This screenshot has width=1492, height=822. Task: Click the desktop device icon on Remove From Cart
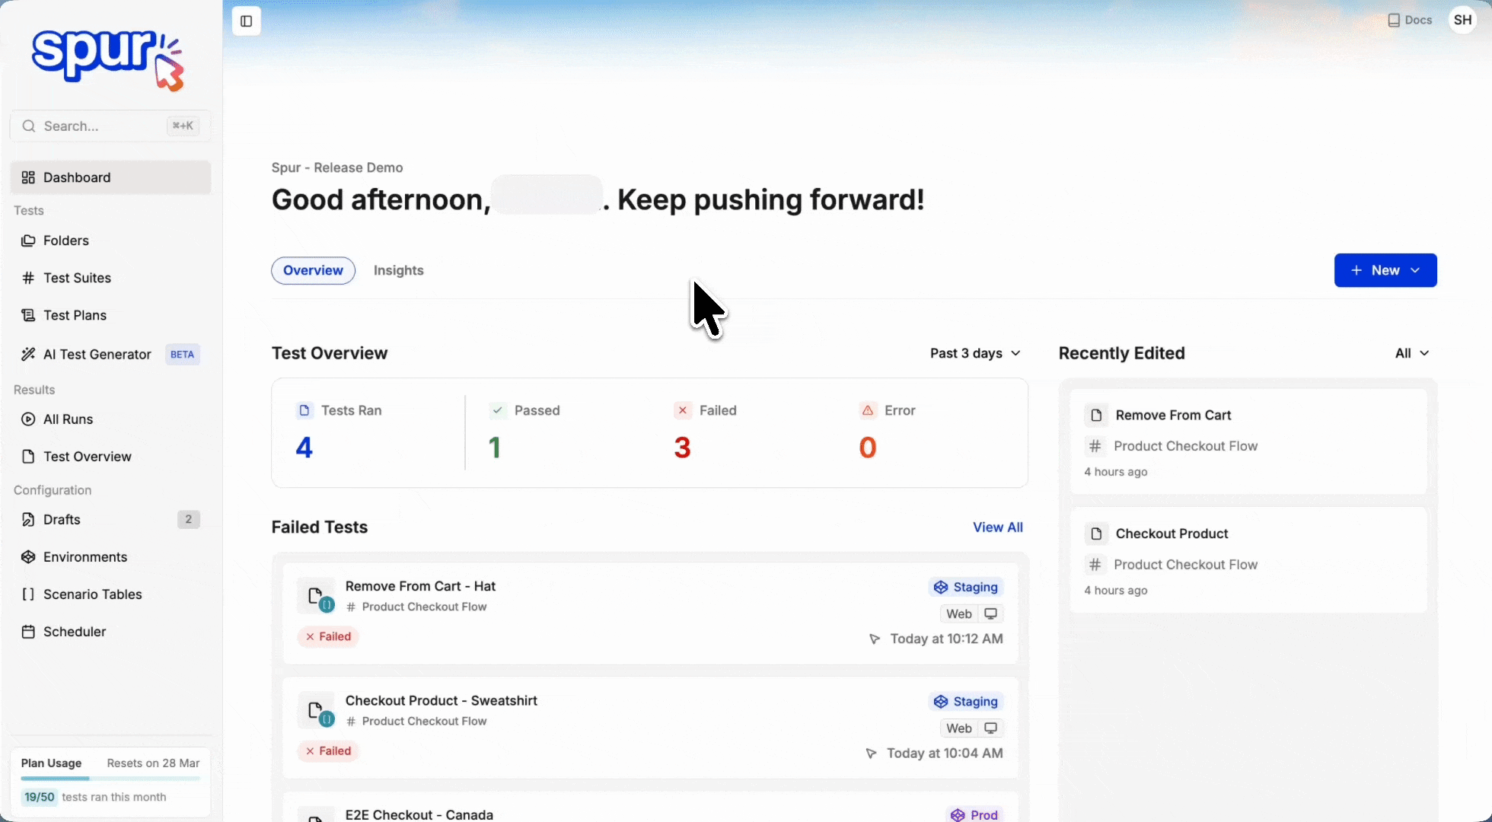990,614
